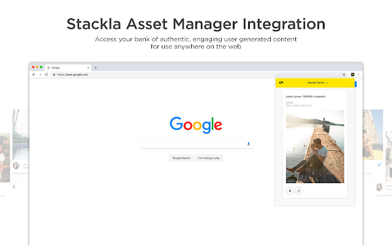Image resolution: width=392 pixels, height=245 pixels.
Task: Click the macOS red close window button
Action: point(33,67)
